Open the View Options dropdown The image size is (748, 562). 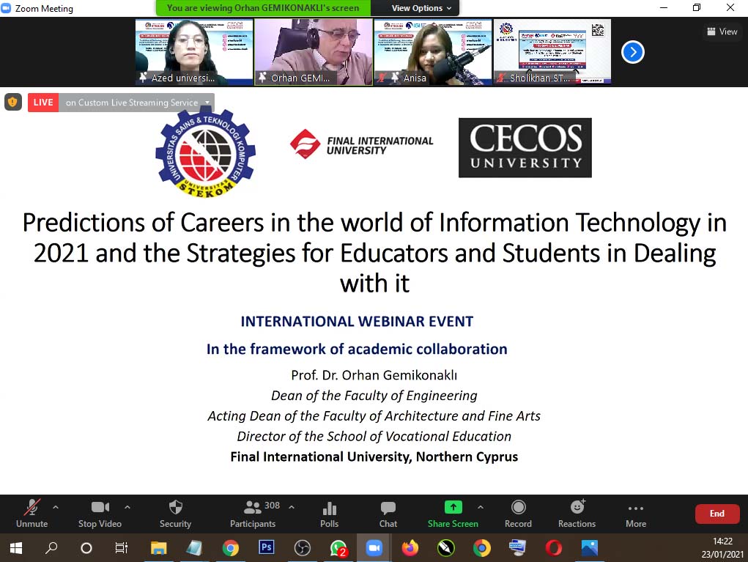[x=421, y=8]
